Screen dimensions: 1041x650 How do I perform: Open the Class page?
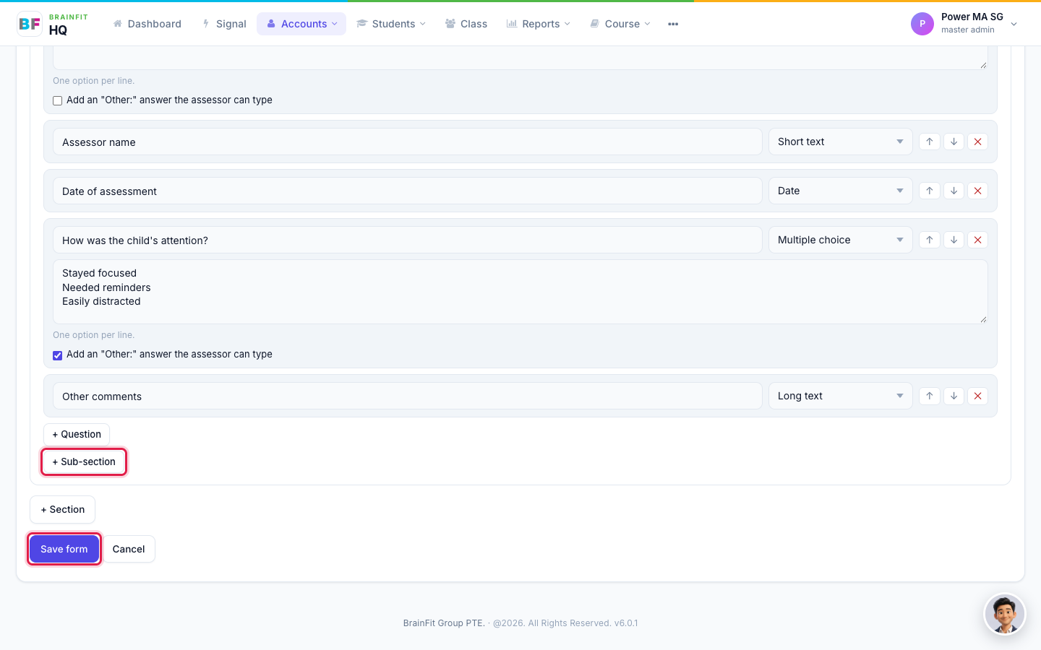[466, 24]
